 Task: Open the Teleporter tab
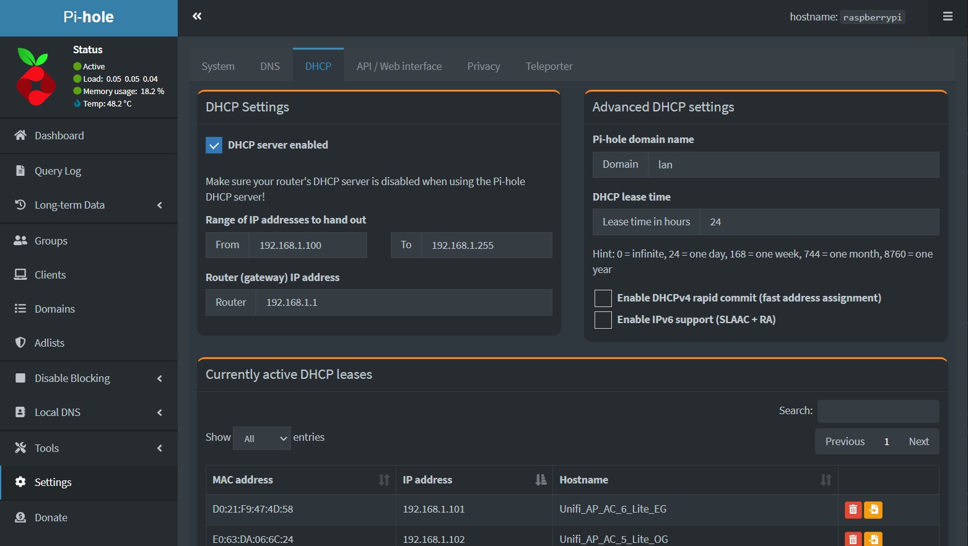coord(549,66)
